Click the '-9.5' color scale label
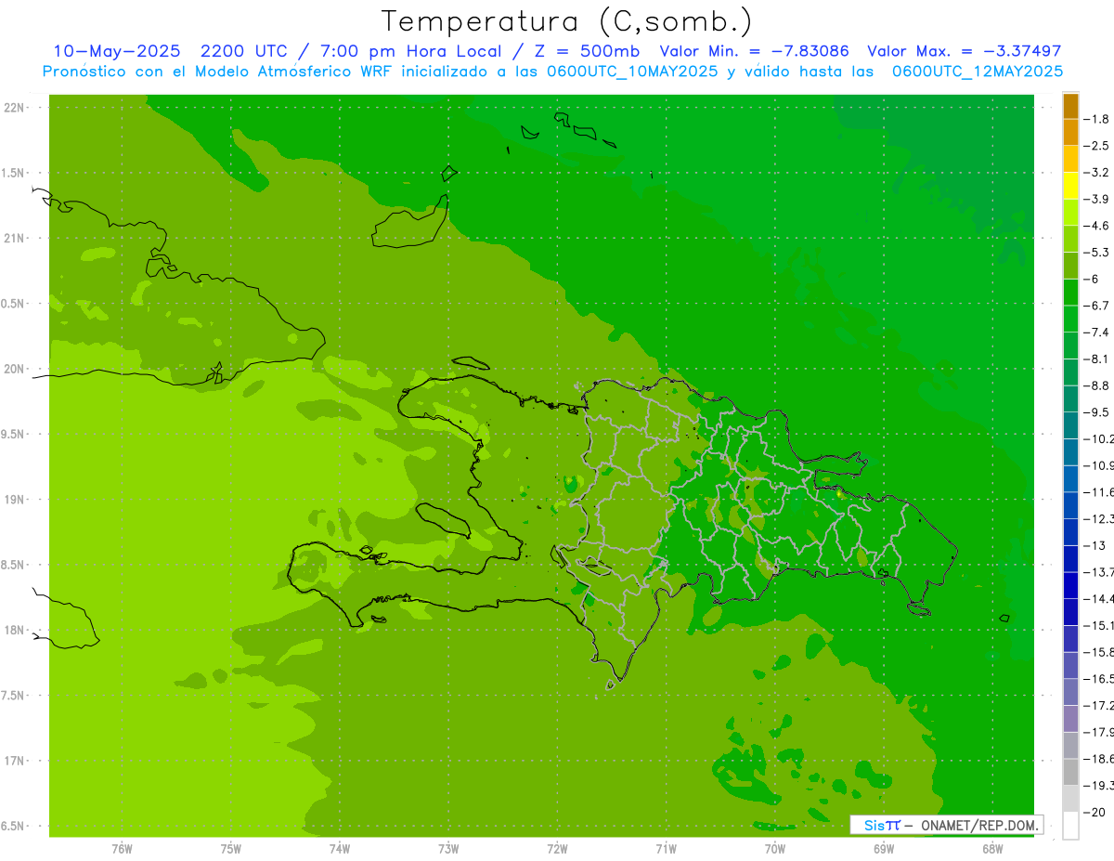 coord(1097,412)
